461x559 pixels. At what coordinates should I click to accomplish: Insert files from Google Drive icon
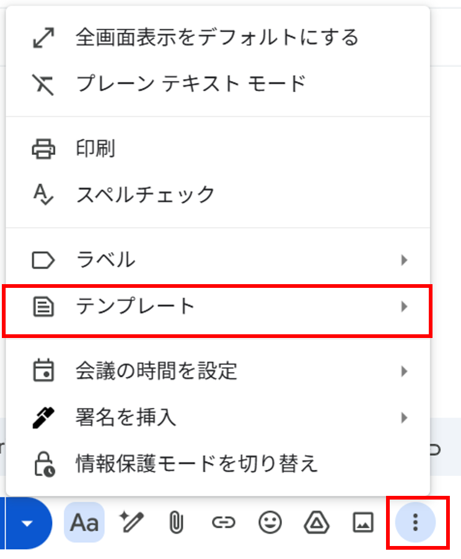317,522
